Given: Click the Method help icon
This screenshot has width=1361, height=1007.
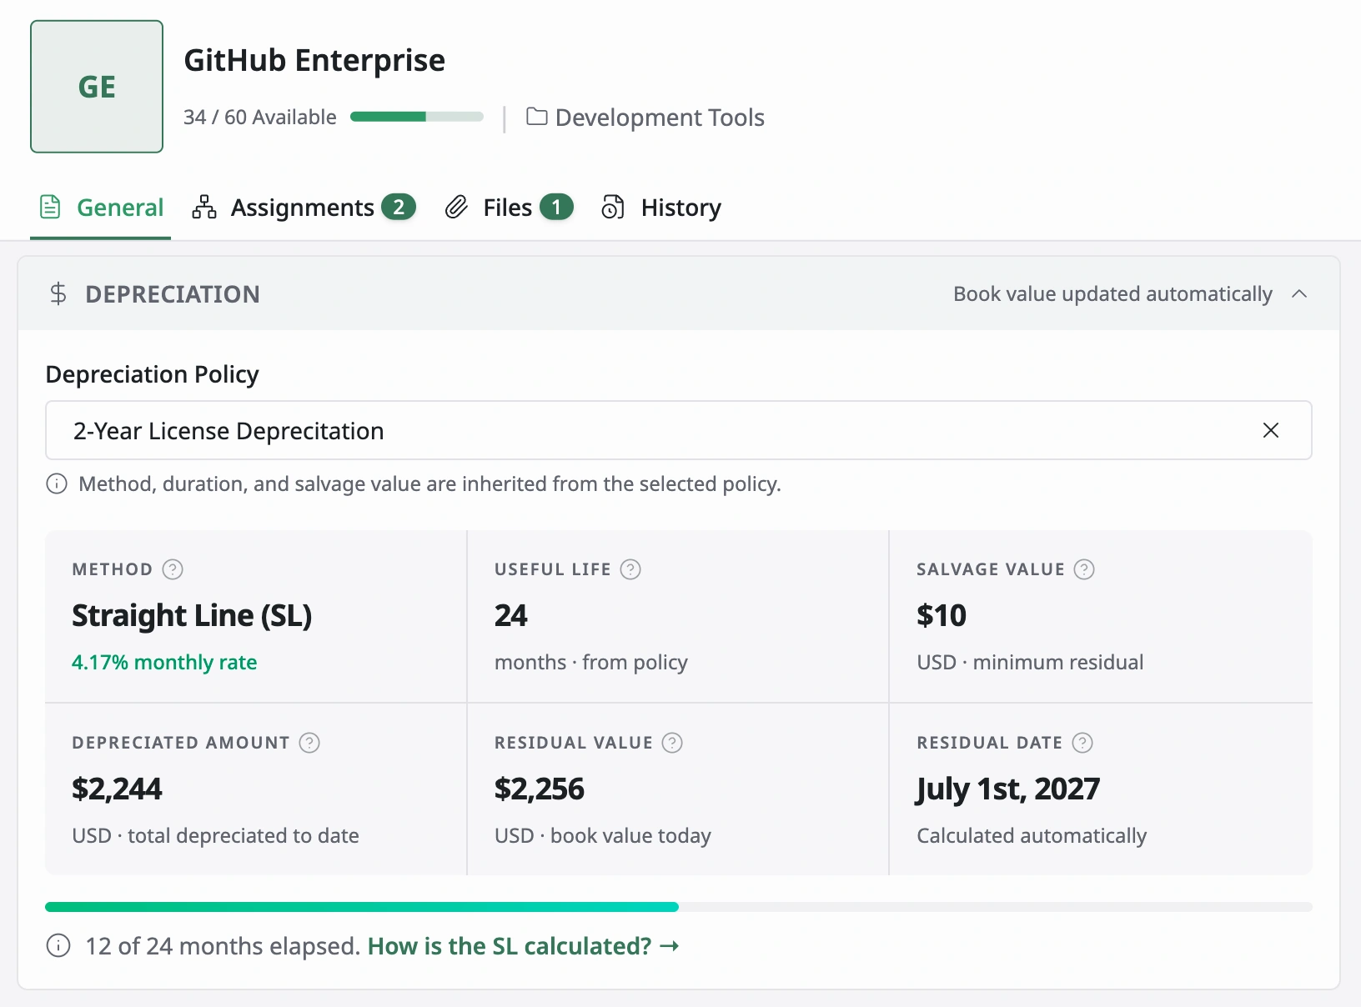Looking at the screenshot, I should click(173, 569).
